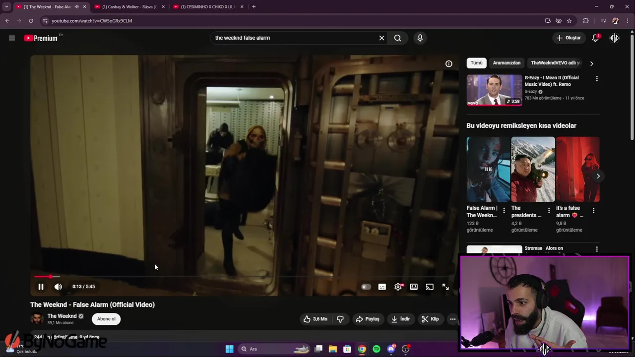Open a new browser tab
Image resolution: width=635 pixels, height=357 pixels.
point(254,7)
